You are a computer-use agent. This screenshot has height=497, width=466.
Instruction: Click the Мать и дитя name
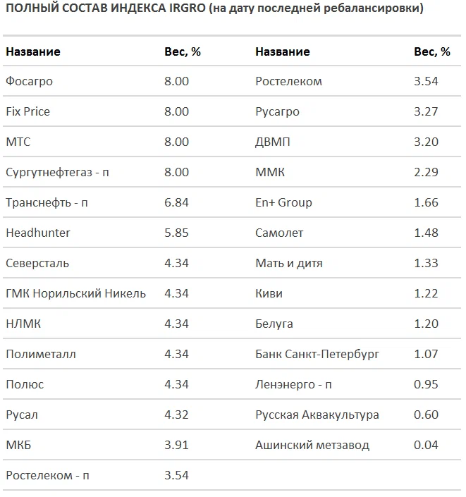[x=289, y=263]
